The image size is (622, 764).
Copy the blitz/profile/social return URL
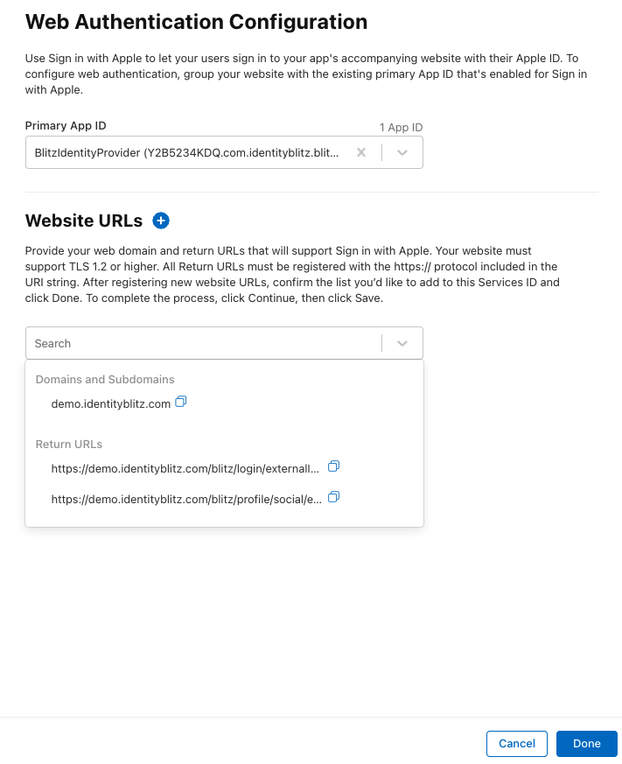(x=333, y=497)
